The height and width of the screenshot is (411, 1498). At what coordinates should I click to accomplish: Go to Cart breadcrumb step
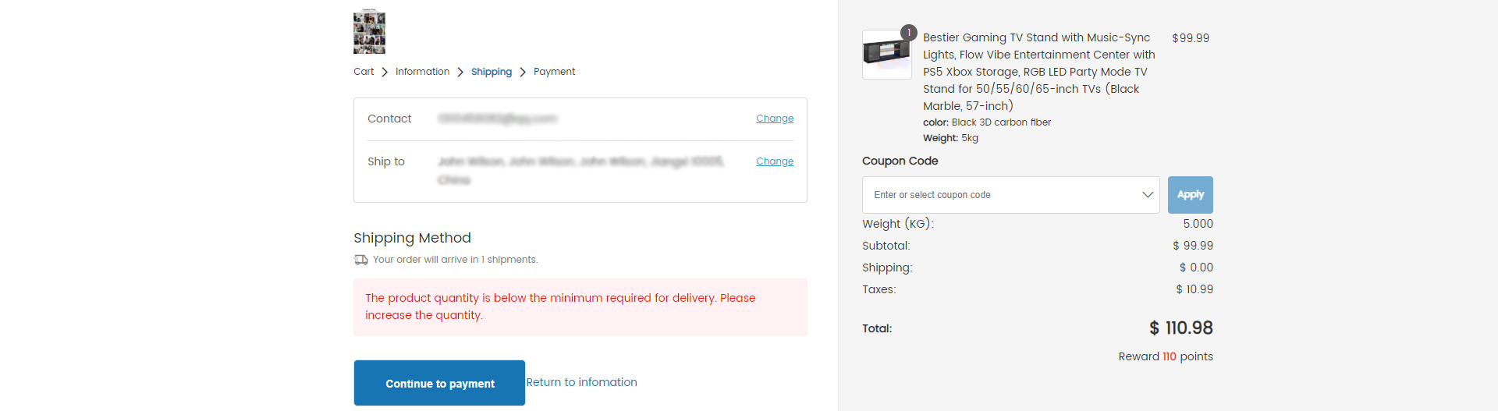(364, 72)
